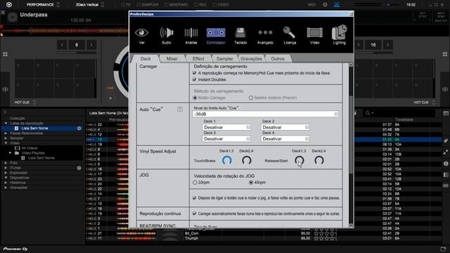
Task: Click right deck pad grid view icon
Action: click(445, 54)
